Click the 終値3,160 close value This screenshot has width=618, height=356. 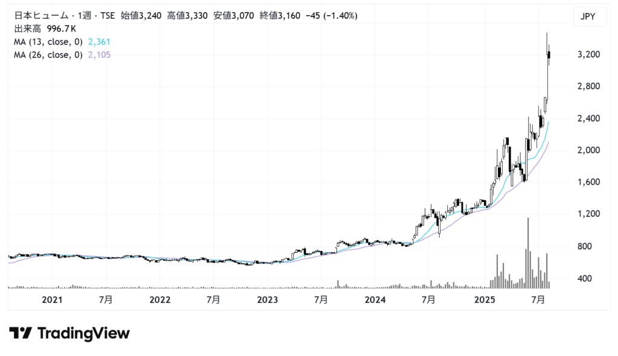point(280,16)
